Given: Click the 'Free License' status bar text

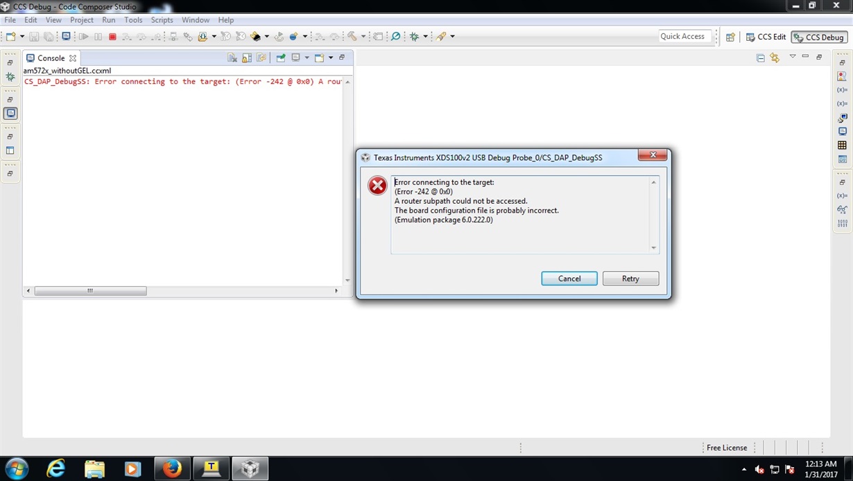Looking at the screenshot, I should 727,448.
